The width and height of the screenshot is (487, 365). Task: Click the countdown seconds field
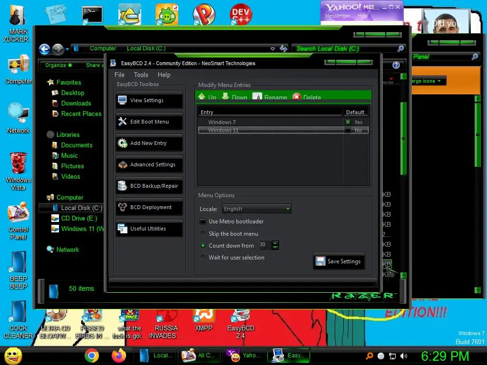265,245
